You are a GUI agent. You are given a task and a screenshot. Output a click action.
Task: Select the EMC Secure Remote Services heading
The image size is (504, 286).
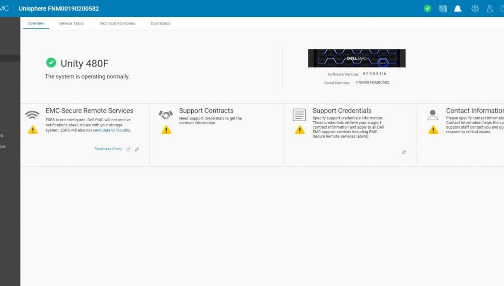(x=89, y=111)
